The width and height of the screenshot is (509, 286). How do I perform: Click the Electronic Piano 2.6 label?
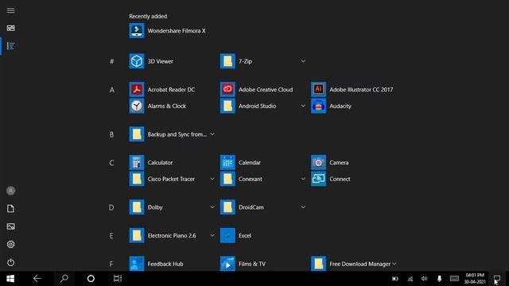[x=172, y=235]
